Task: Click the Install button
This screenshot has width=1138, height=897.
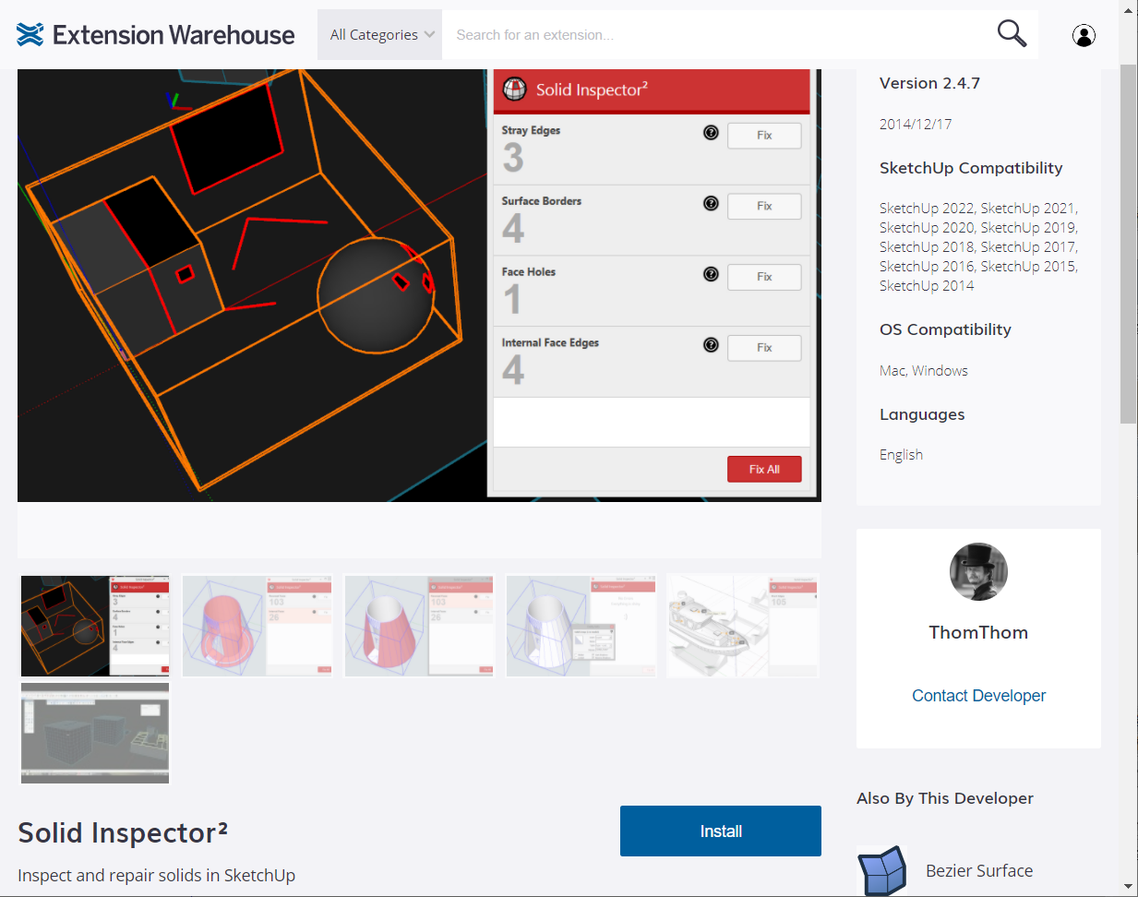Action: pyautogui.click(x=720, y=831)
